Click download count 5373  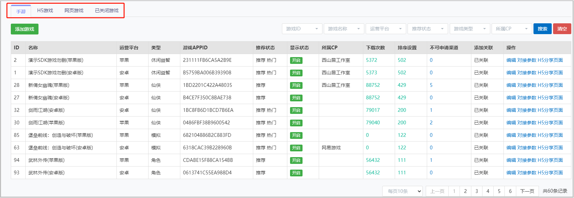pos(371,73)
